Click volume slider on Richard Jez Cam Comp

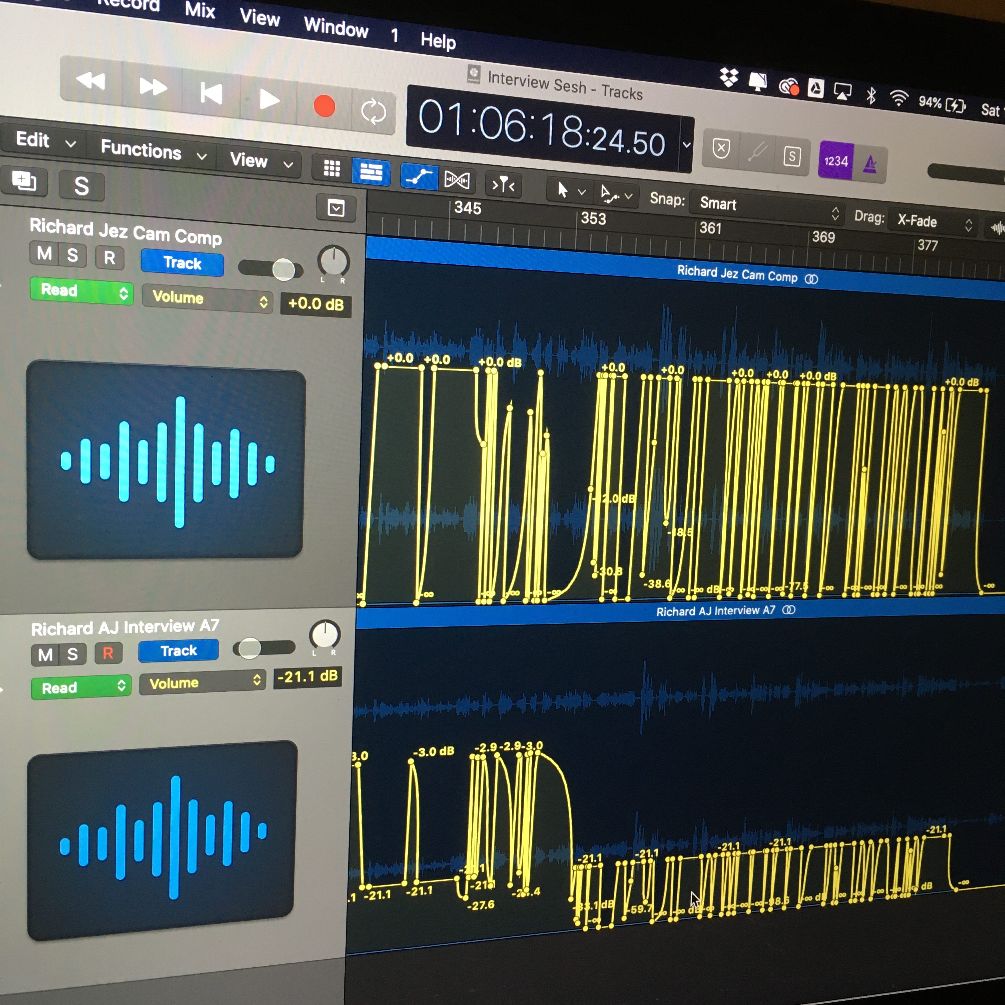click(271, 269)
